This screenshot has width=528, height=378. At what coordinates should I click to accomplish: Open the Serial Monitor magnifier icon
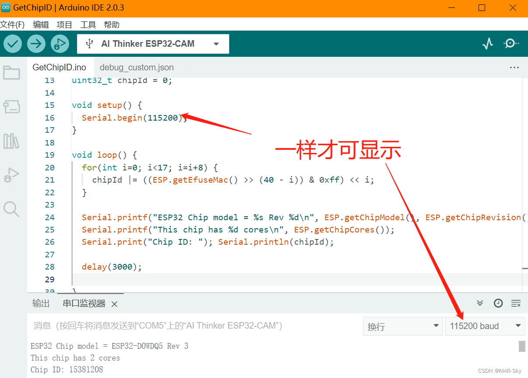click(511, 44)
